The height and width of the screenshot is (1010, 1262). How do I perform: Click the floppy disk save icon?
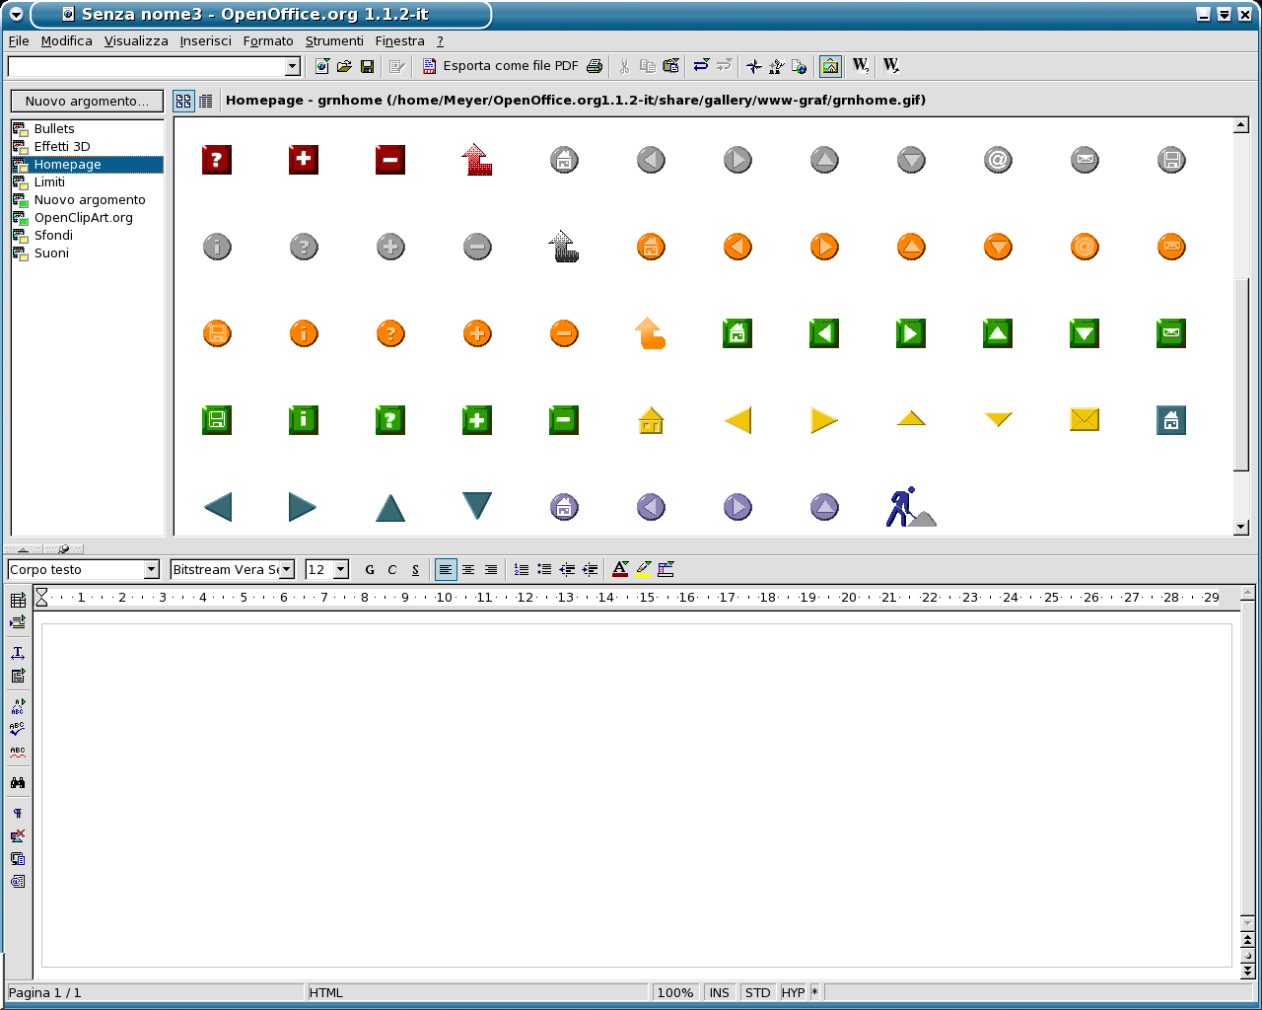pyautogui.click(x=367, y=66)
